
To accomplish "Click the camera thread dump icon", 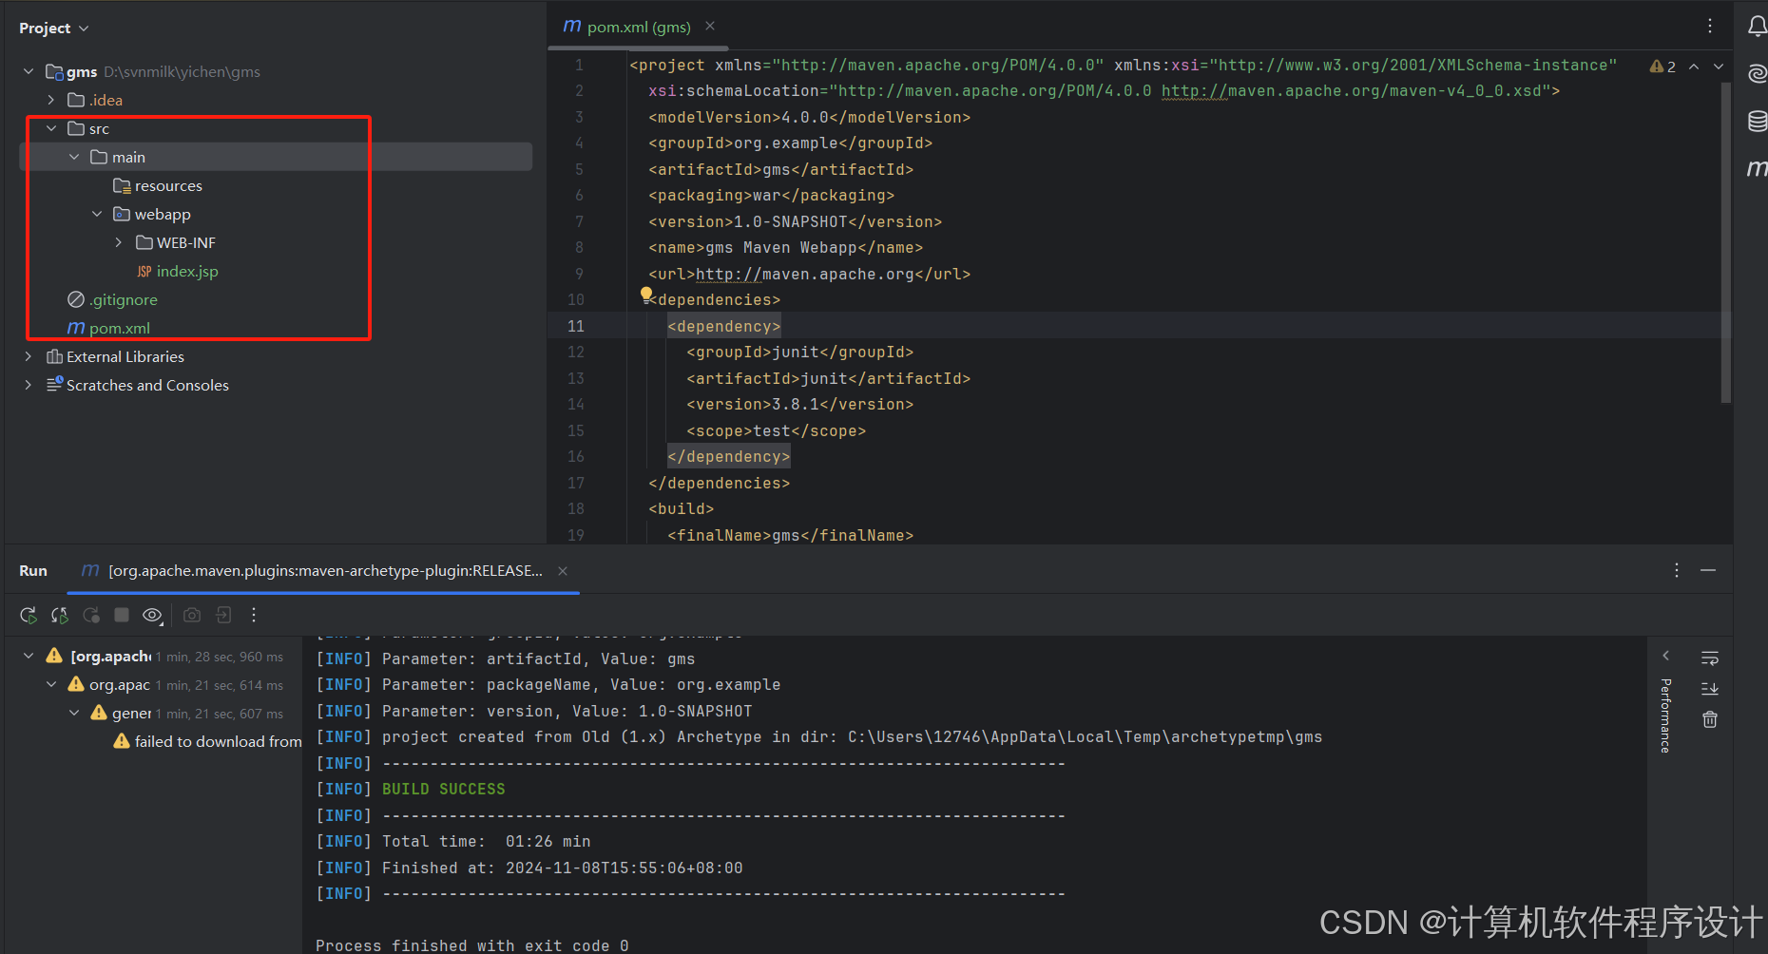I will pos(192,616).
